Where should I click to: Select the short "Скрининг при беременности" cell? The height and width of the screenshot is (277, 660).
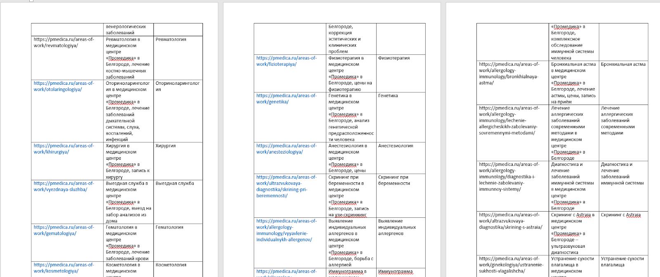[401, 196]
